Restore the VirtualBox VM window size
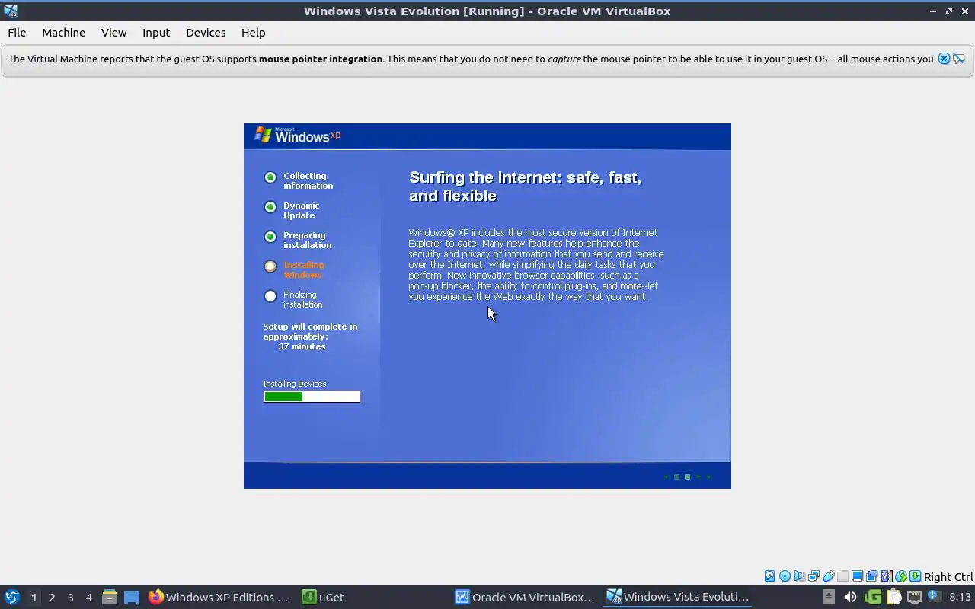 pyautogui.click(x=949, y=11)
